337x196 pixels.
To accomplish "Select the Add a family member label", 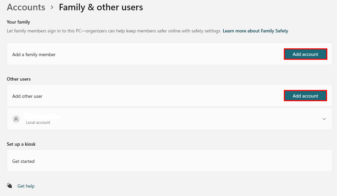I will pos(34,54).
